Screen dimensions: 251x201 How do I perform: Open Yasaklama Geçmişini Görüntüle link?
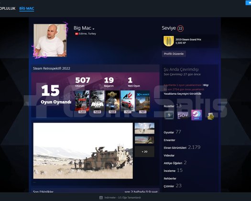[183, 94]
